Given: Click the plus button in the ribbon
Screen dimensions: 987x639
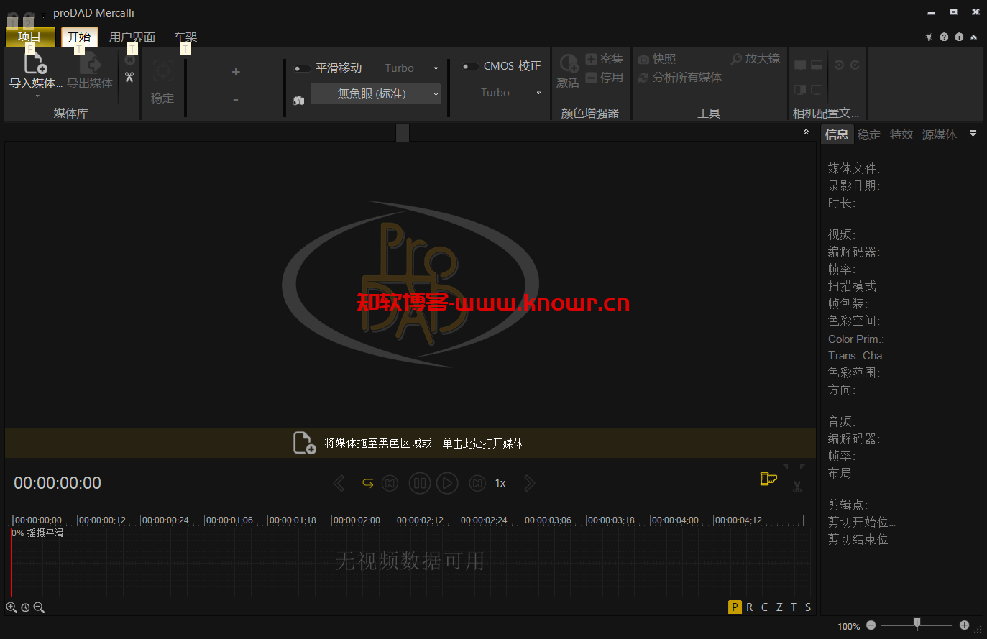Looking at the screenshot, I should [x=236, y=72].
